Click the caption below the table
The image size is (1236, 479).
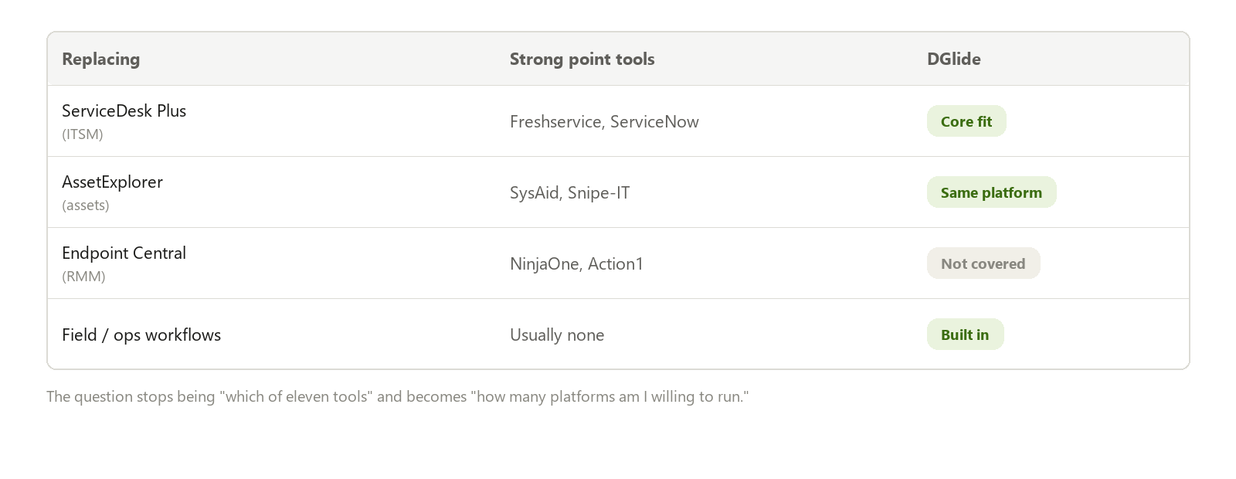coord(398,397)
